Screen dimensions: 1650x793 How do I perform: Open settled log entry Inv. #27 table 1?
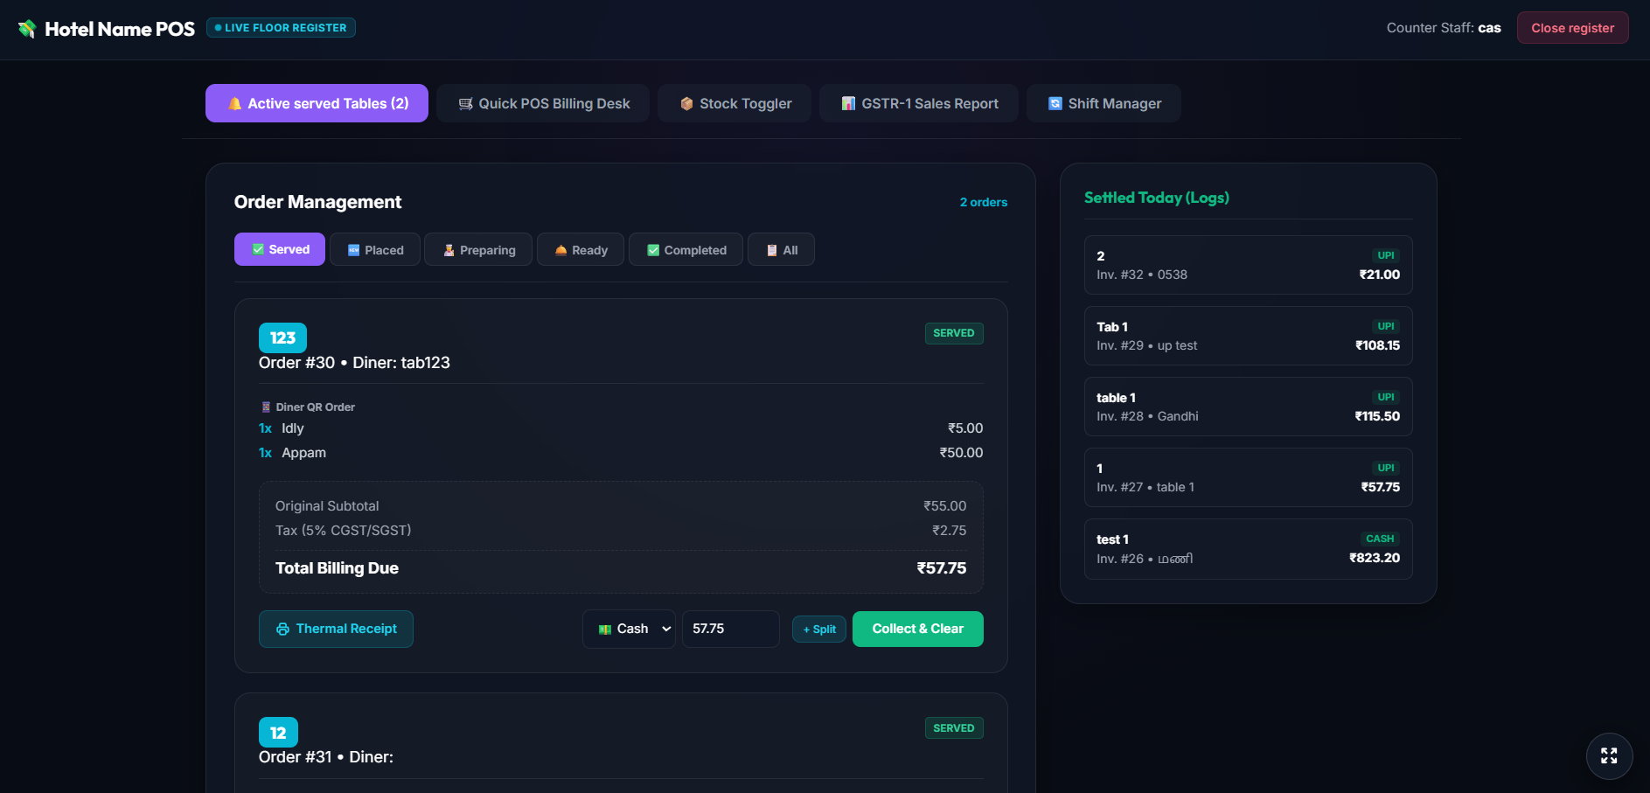pos(1249,477)
